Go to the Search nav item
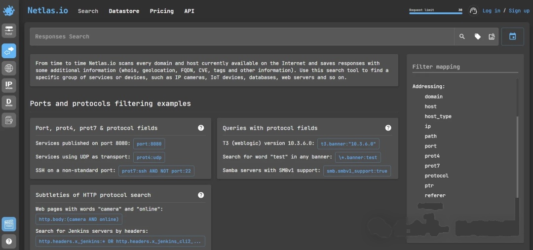Screen dimensions: 533x250 point(88,11)
